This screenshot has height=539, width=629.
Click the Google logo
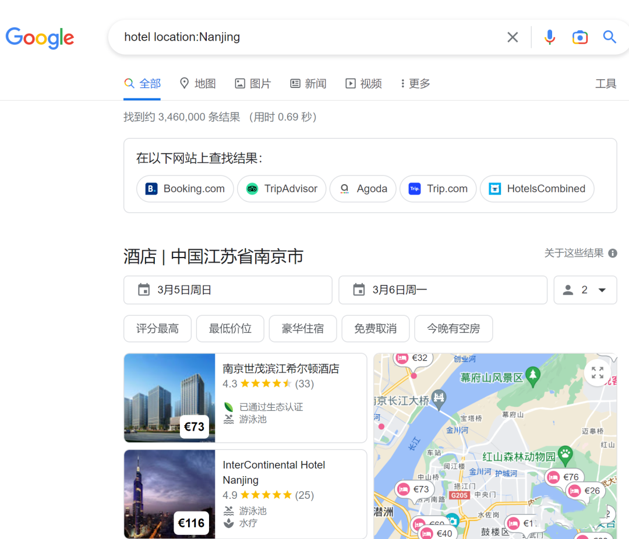point(40,38)
